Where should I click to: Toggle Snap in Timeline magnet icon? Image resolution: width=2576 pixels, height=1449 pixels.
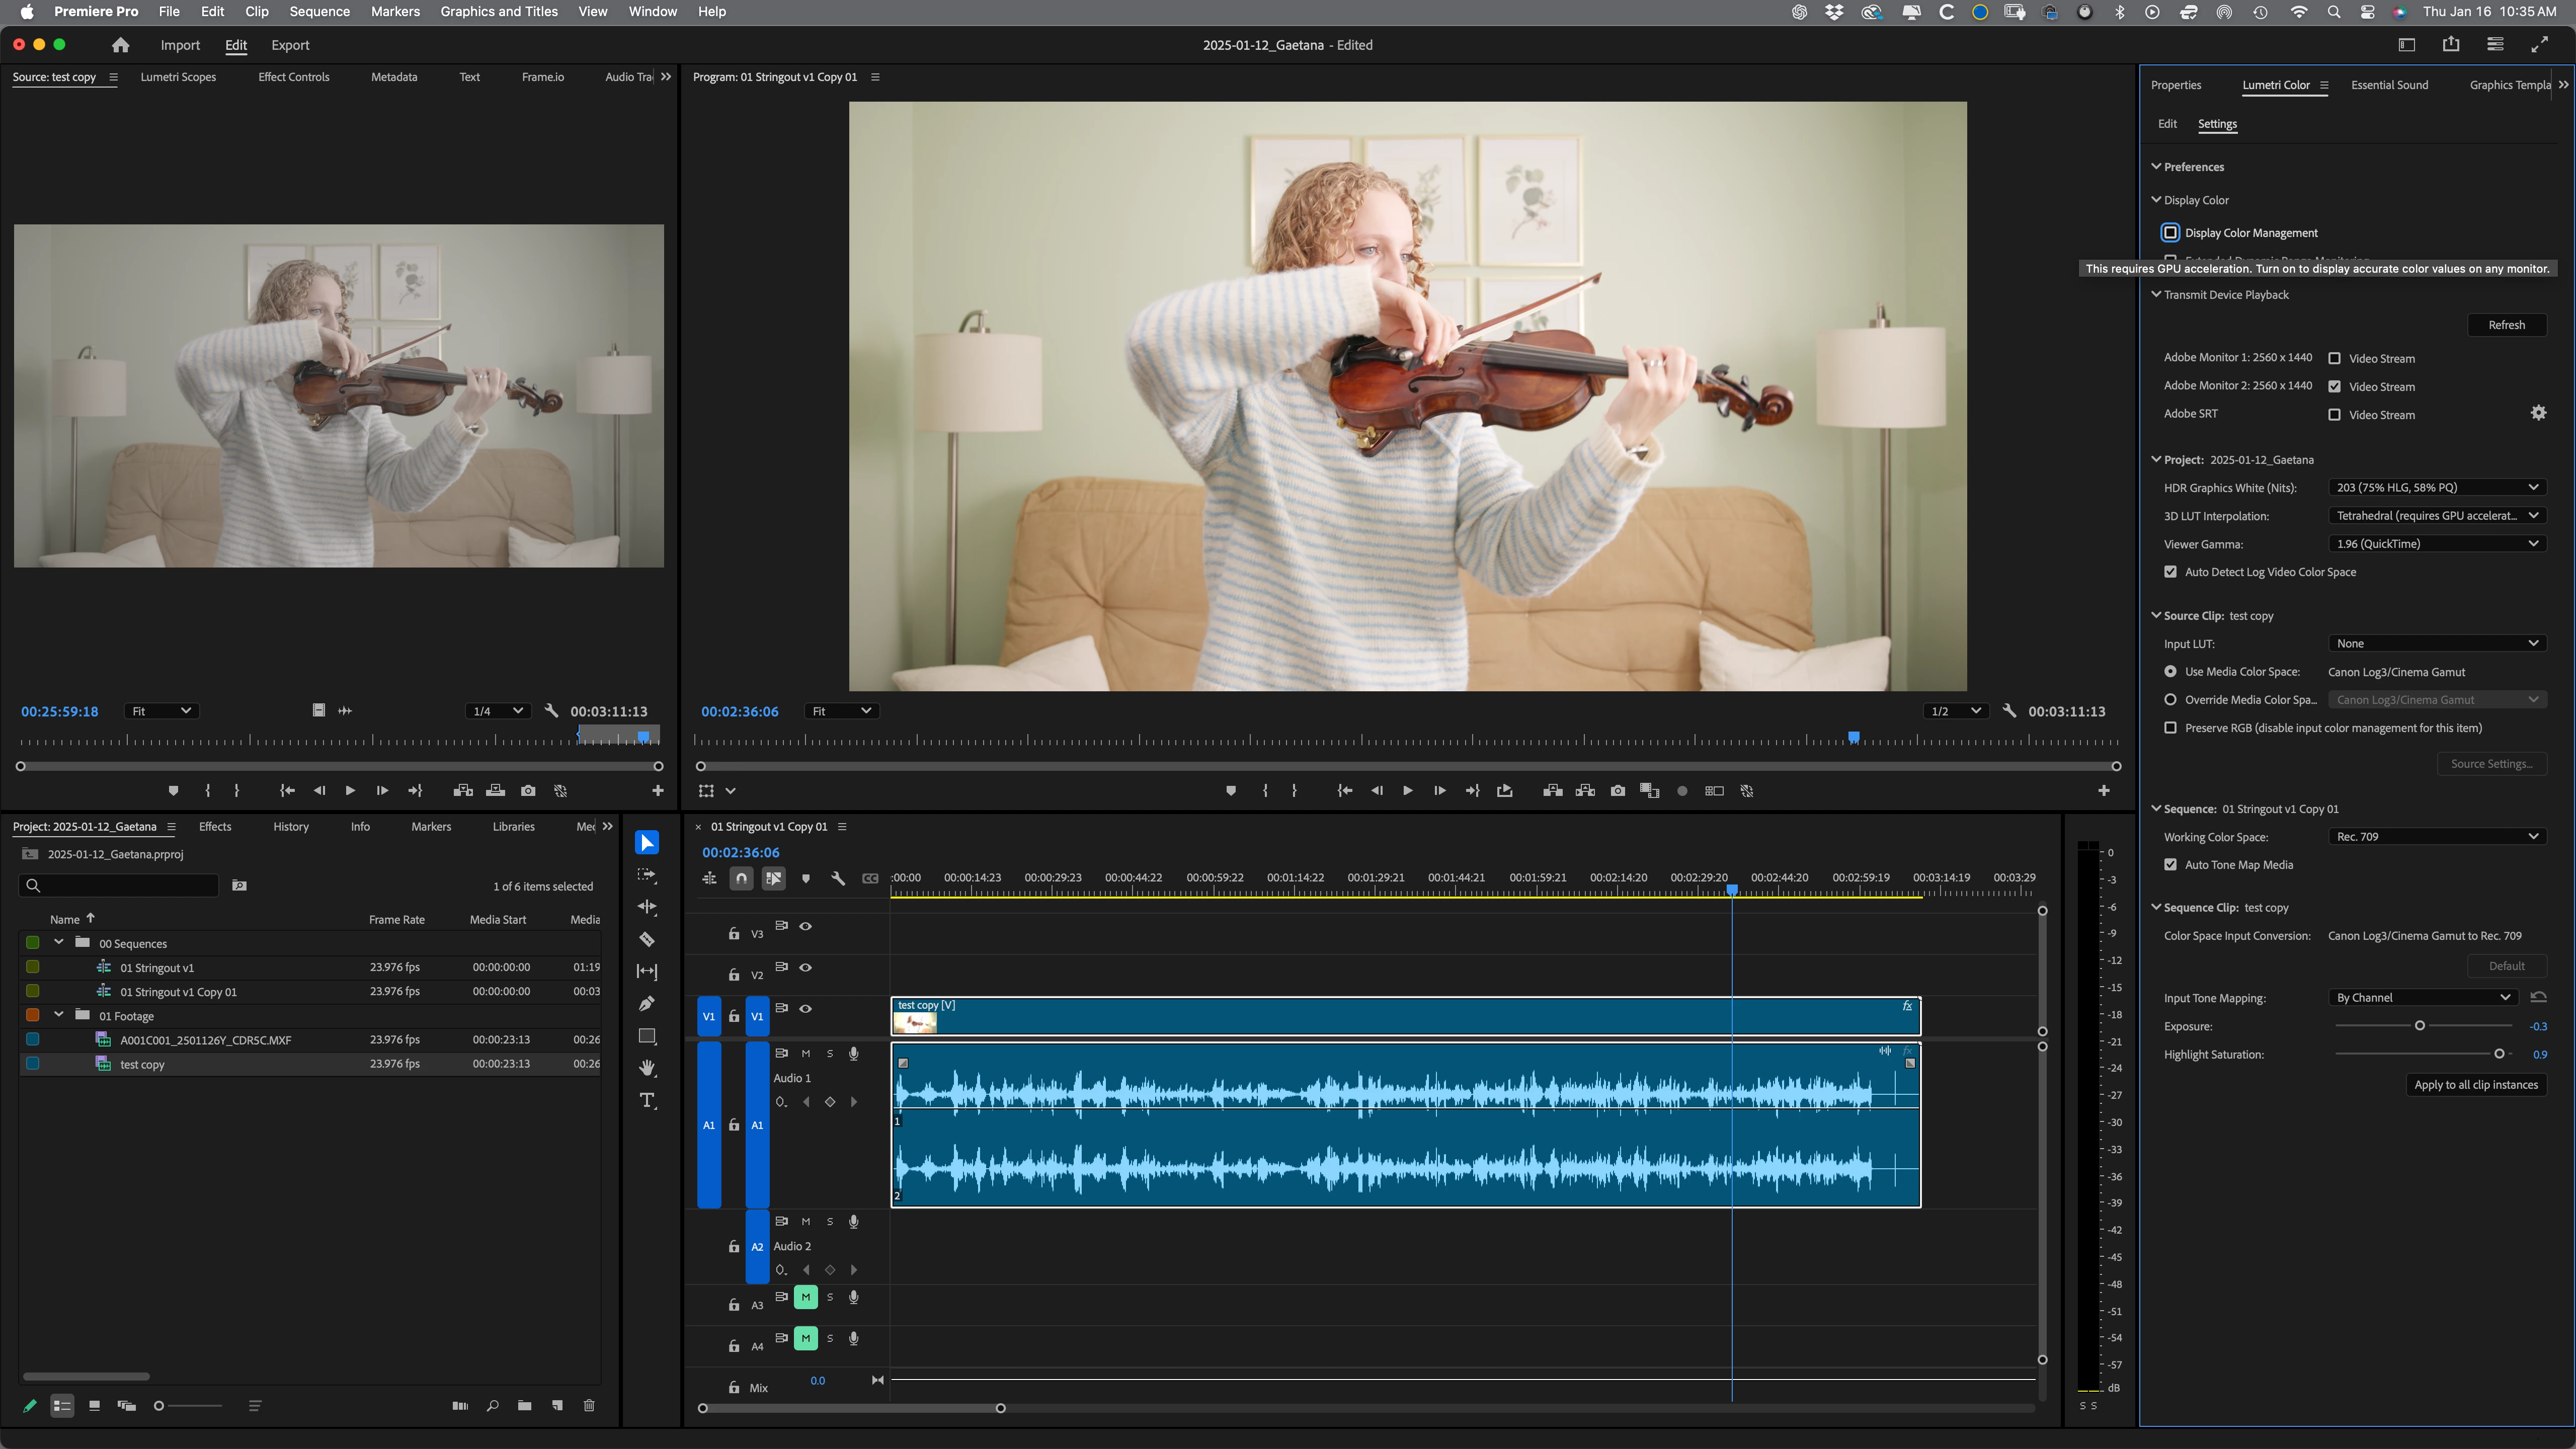[x=741, y=878]
